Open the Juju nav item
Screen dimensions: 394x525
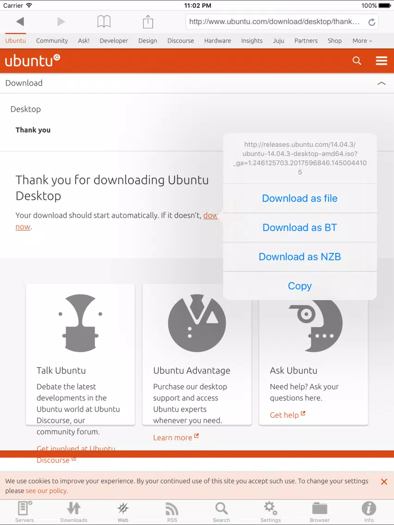278,41
